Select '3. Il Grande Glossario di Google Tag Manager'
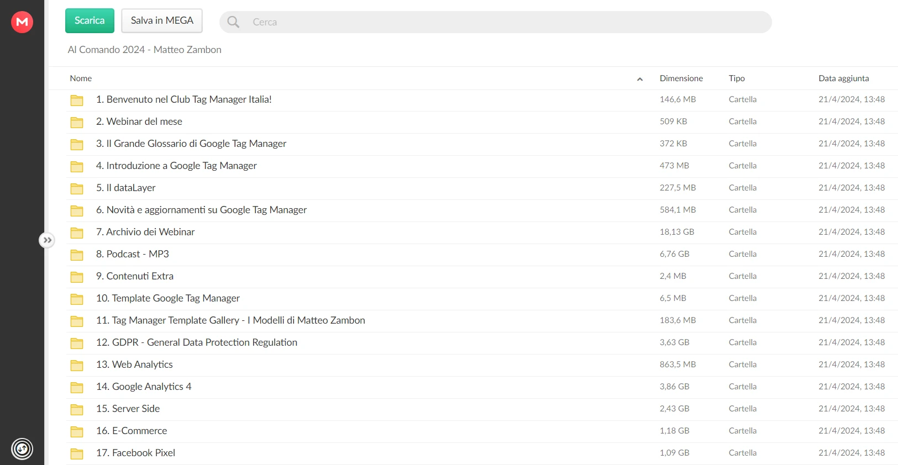The height and width of the screenshot is (465, 898). point(191,144)
